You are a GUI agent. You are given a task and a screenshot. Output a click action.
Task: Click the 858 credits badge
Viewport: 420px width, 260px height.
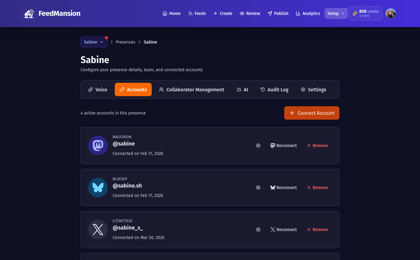click(366, 13)
